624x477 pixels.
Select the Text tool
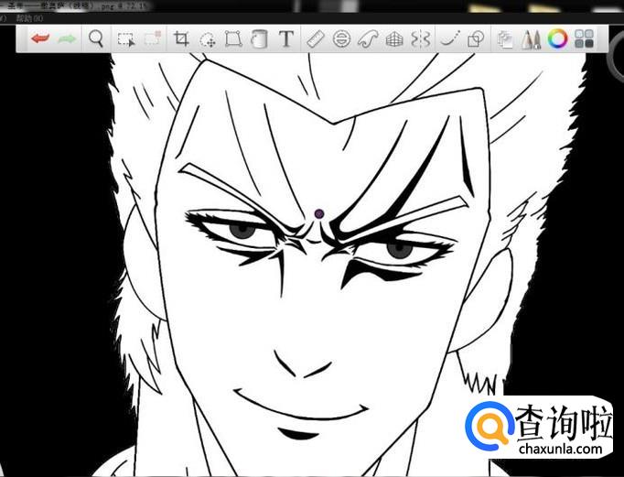click(285, 39)
